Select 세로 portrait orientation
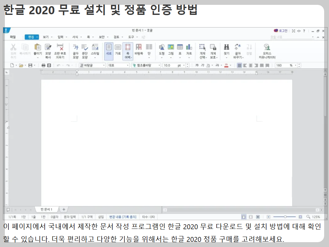Viewport: 329px width, 247px height. click(109, 51)
